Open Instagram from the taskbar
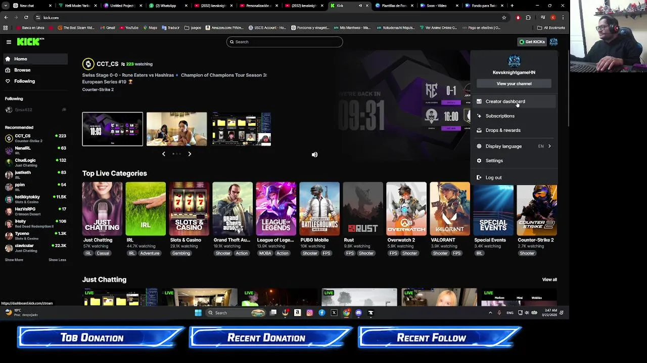This screenshot has height=363, width=647. 310,313
